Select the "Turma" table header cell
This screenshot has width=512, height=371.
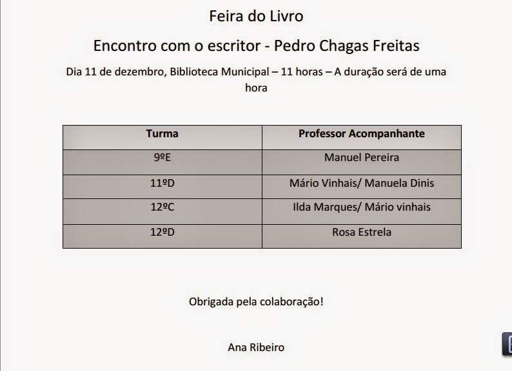pos(162,137)
